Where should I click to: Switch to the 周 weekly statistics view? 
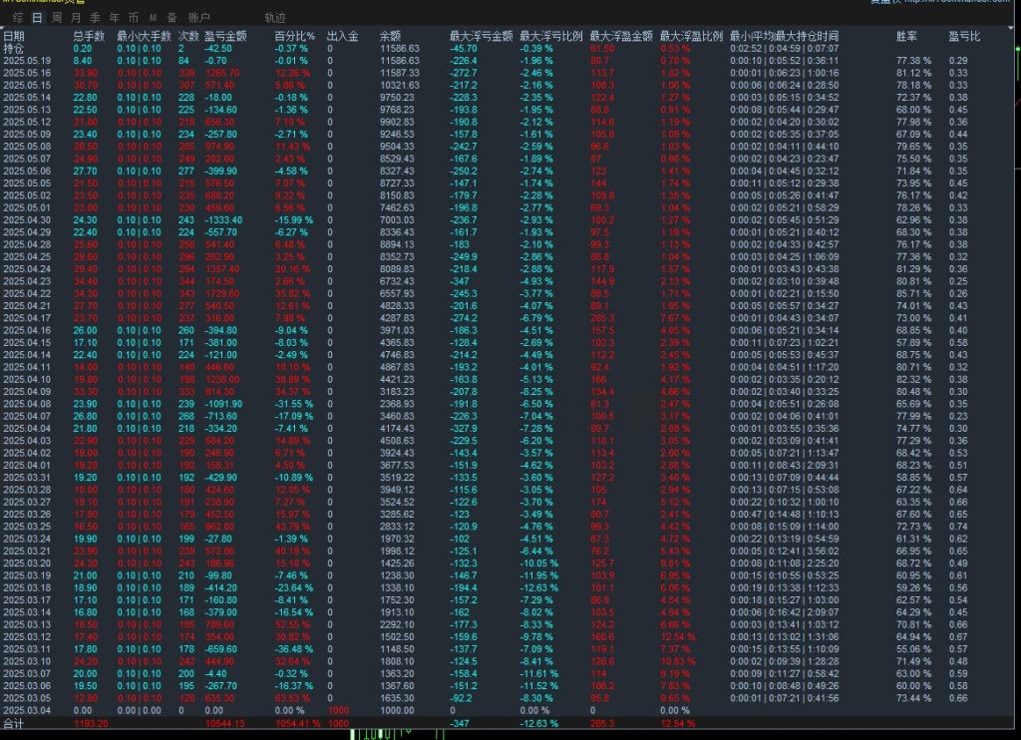tap(57, 18)
